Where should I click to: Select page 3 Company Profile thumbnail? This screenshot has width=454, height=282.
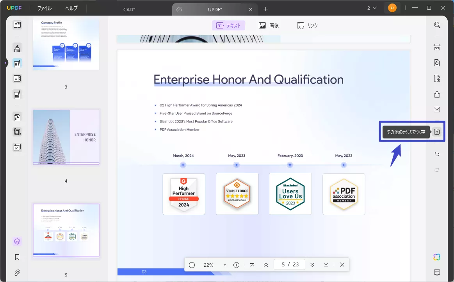66,44
